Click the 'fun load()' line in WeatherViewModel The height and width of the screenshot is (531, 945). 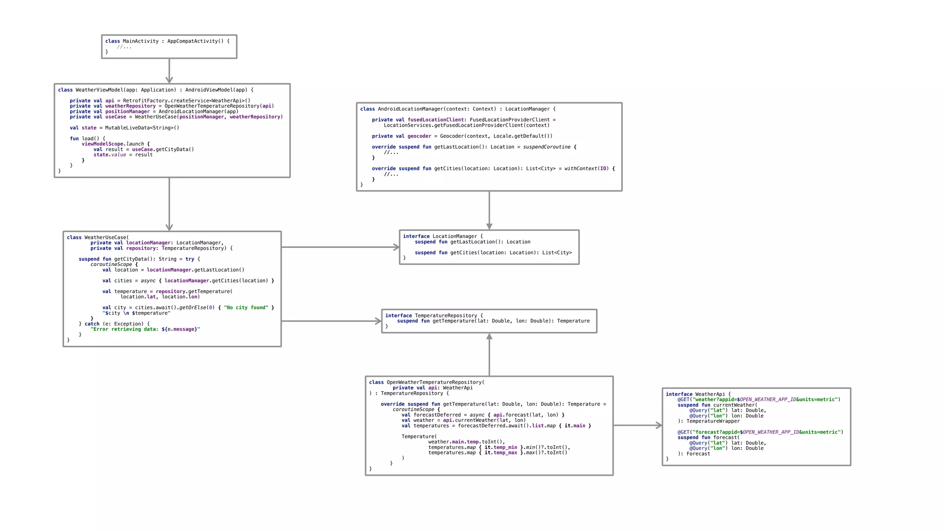pos(88,138)
